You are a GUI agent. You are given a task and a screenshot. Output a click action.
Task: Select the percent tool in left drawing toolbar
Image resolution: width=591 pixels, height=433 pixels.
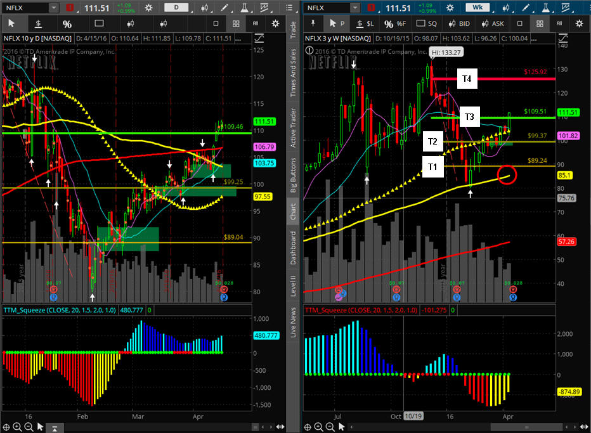(67, 24)
